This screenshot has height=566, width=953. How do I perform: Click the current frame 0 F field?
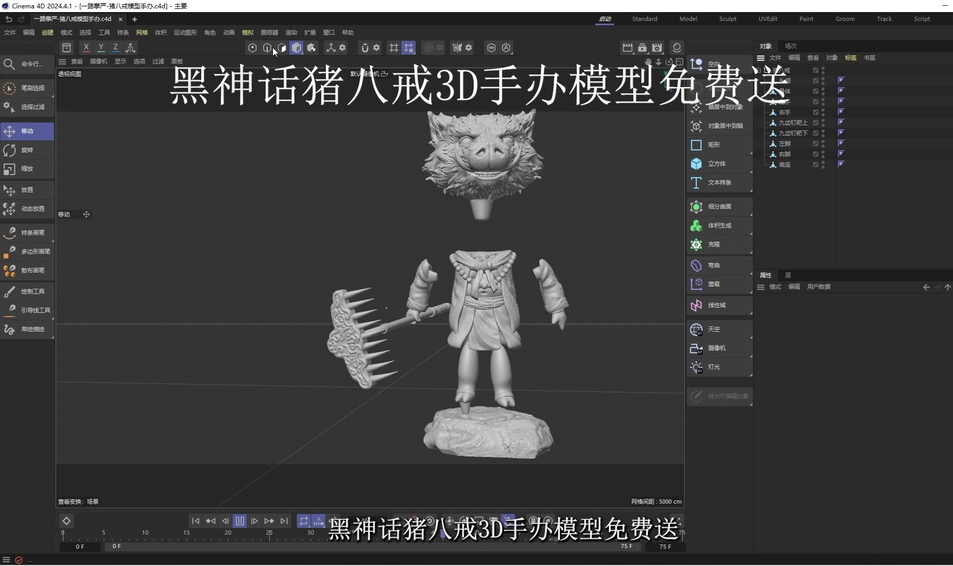click(80, 547)
